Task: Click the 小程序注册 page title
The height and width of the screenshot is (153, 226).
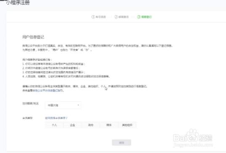Action: click(x=18, y=3)
